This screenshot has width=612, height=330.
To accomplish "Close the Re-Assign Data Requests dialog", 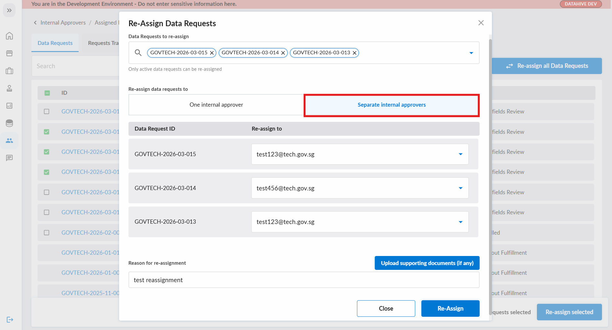I will pyautogui.click(x=481, y=23).
